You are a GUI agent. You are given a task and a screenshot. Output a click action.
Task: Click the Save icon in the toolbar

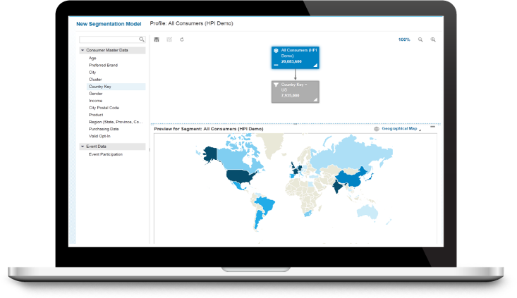pos(157,39)
